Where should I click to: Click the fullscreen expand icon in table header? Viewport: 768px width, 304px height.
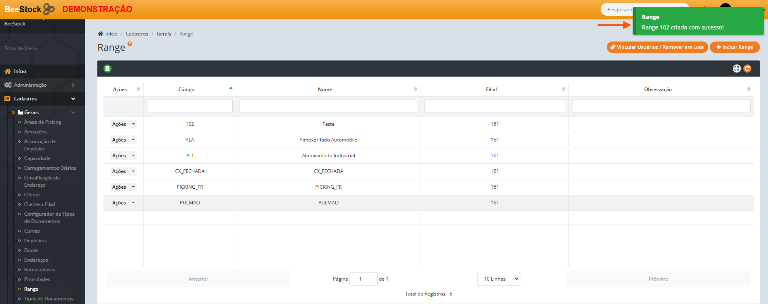(x=736, y=69)
